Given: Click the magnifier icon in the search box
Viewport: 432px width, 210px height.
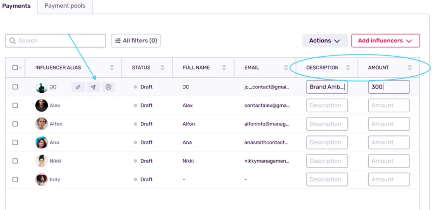Looking at the screenshot, I should tap(12, 40).
